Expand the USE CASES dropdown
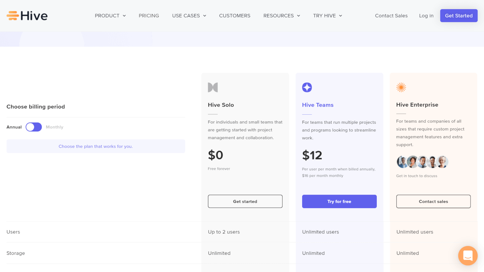 [189, 15]
